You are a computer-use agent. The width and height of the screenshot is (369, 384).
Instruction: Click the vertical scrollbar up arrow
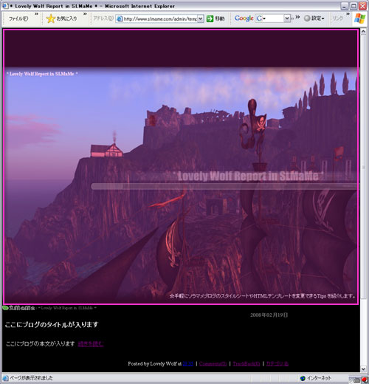click(363, 32)
